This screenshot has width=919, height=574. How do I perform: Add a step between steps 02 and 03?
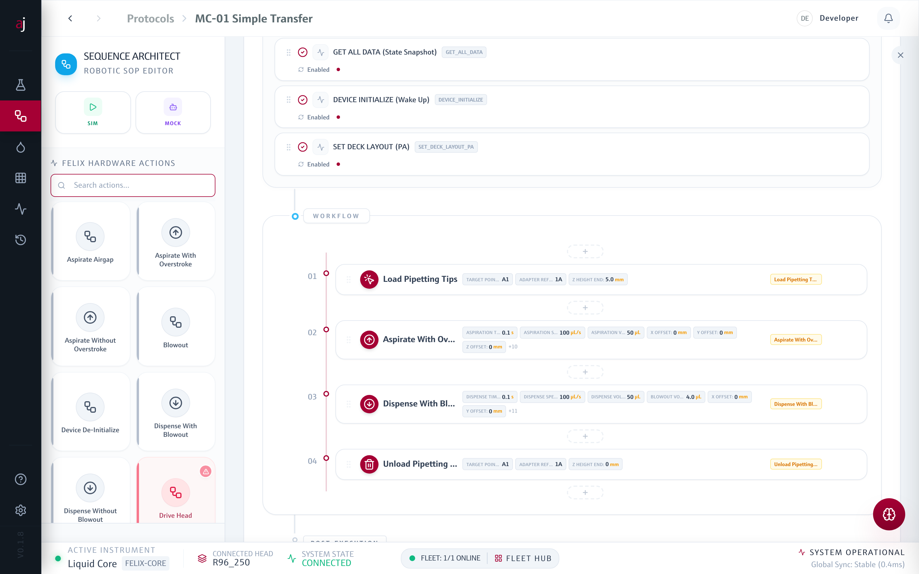click(x=585, y=372)
